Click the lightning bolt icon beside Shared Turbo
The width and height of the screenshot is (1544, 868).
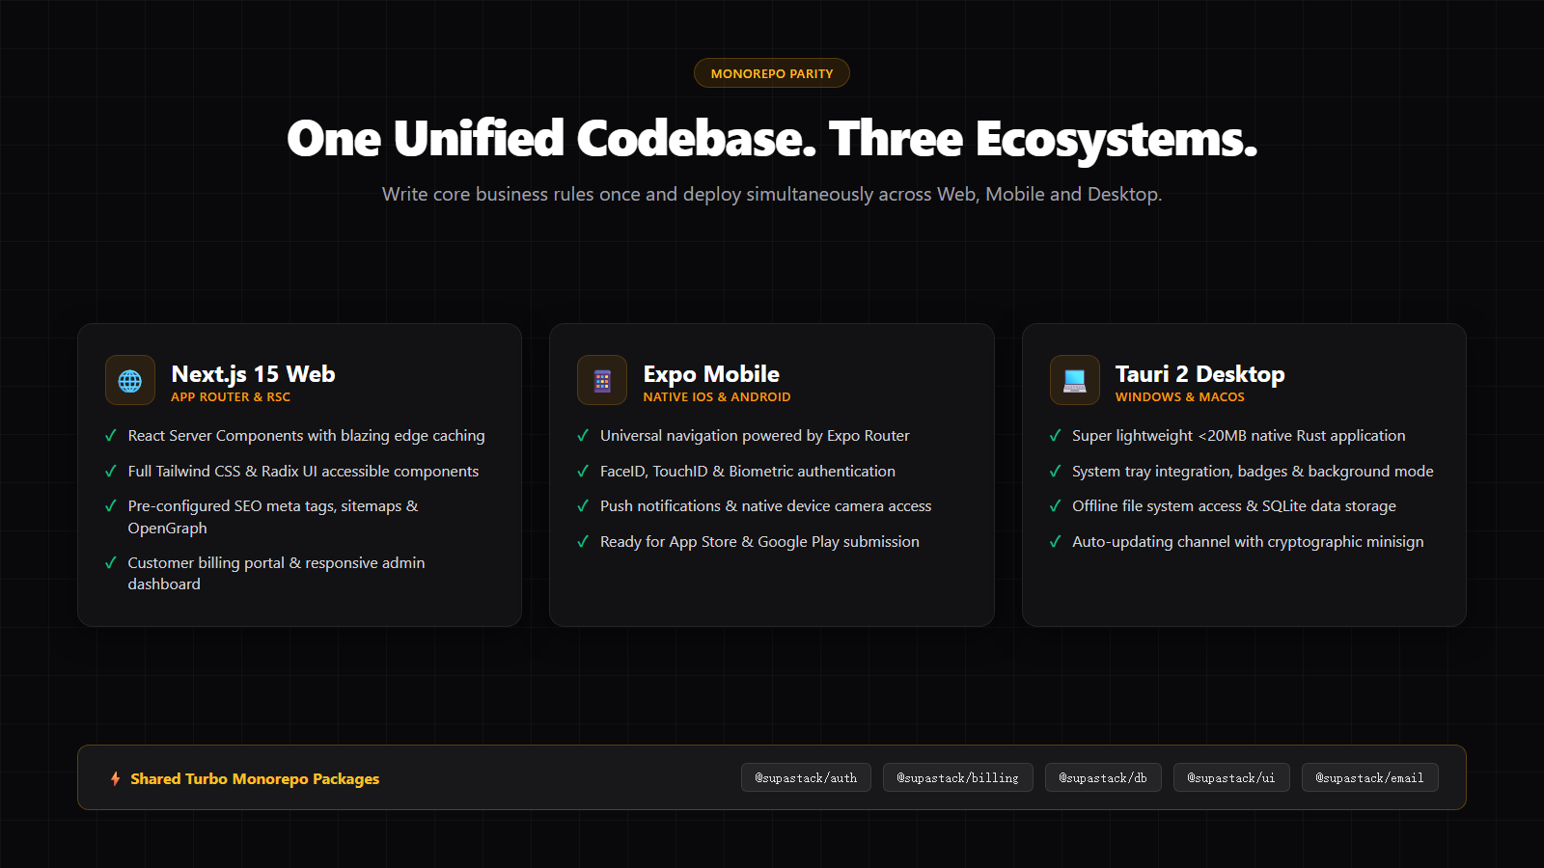[115, 778]
